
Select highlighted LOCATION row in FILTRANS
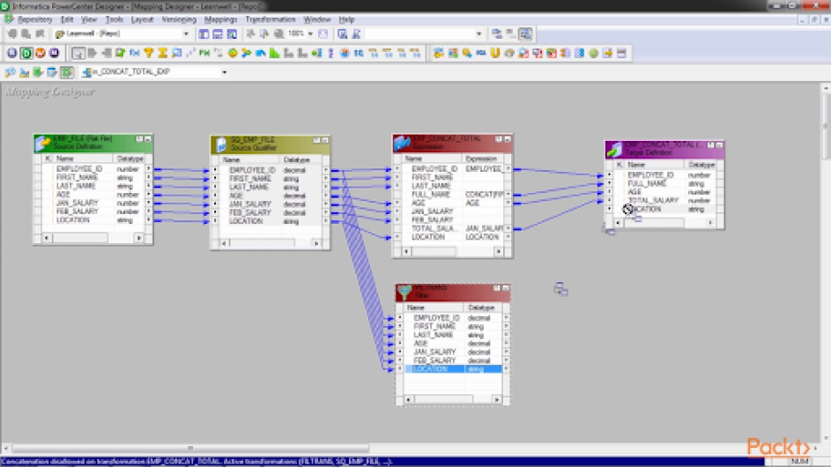click(x=453, y=369)
